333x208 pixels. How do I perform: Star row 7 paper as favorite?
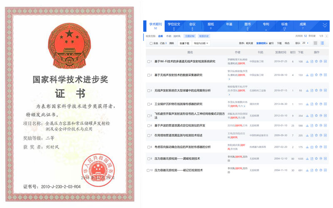click(x=316, y=135)
